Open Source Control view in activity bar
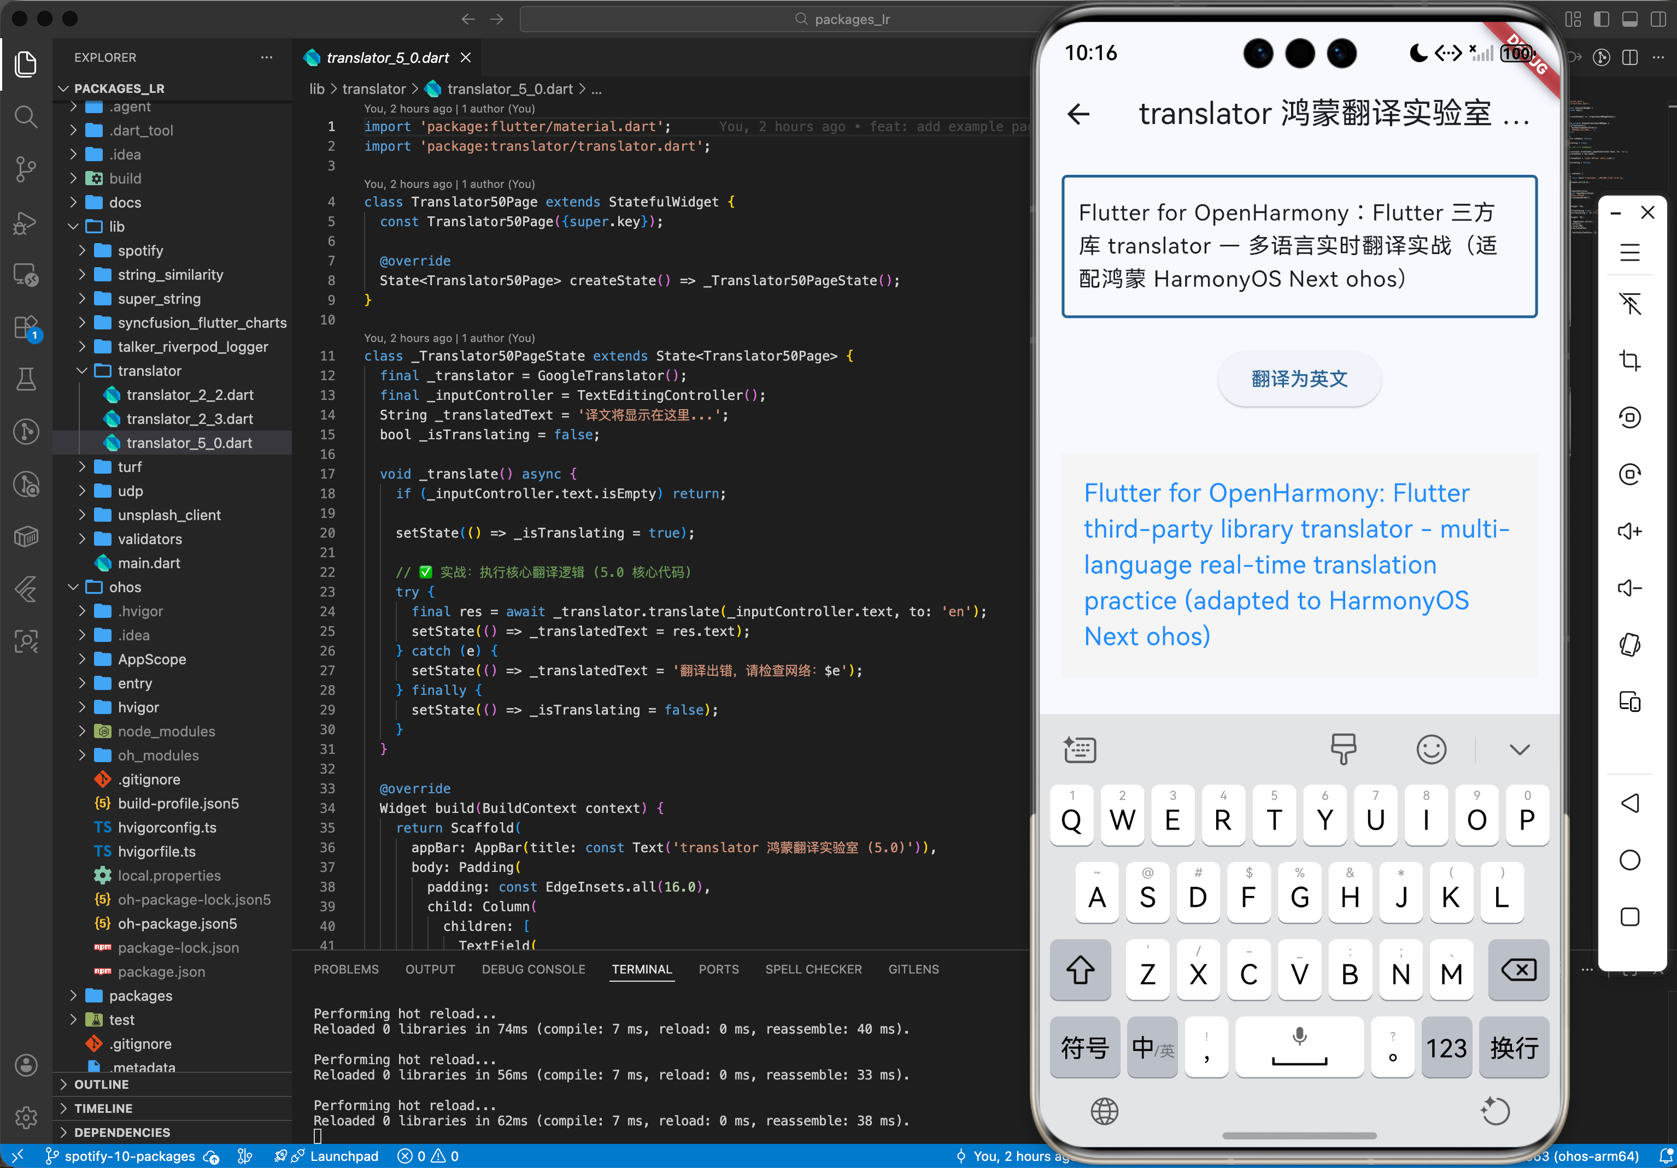The width and height of the screenshot is (1677, 1168). coord(26,169)
